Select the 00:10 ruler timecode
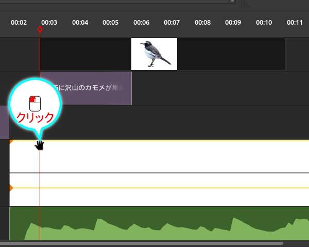309x247 pixels. [264, 23]
